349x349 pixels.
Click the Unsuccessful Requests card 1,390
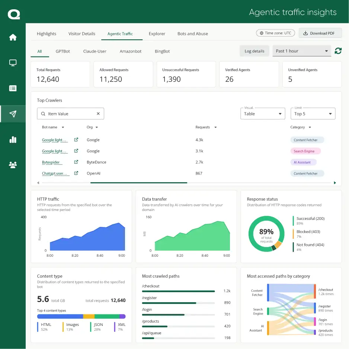[x=186, y=74]
